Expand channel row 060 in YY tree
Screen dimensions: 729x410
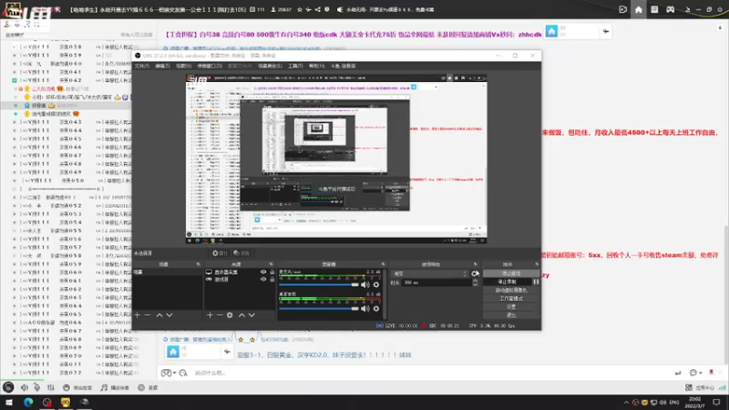point(15,272)
